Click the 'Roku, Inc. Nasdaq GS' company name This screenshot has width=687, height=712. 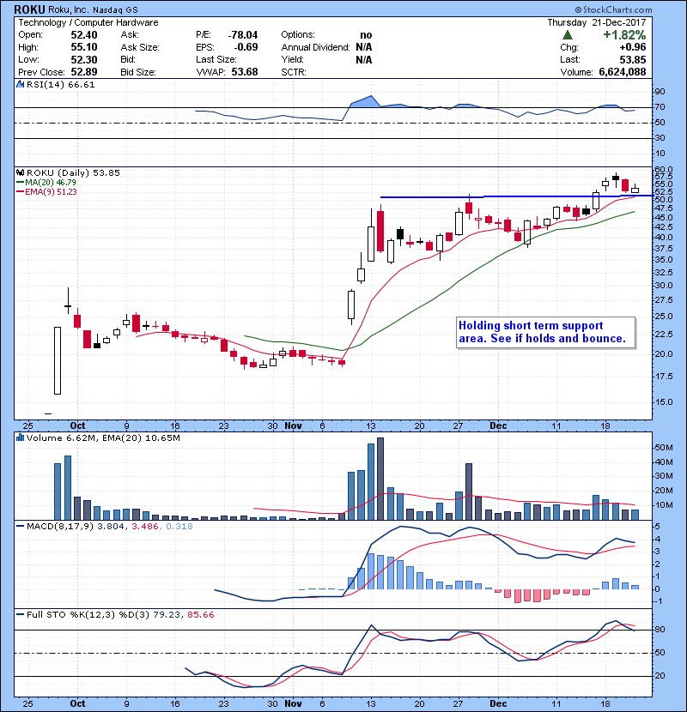click(x=93, y=9)
